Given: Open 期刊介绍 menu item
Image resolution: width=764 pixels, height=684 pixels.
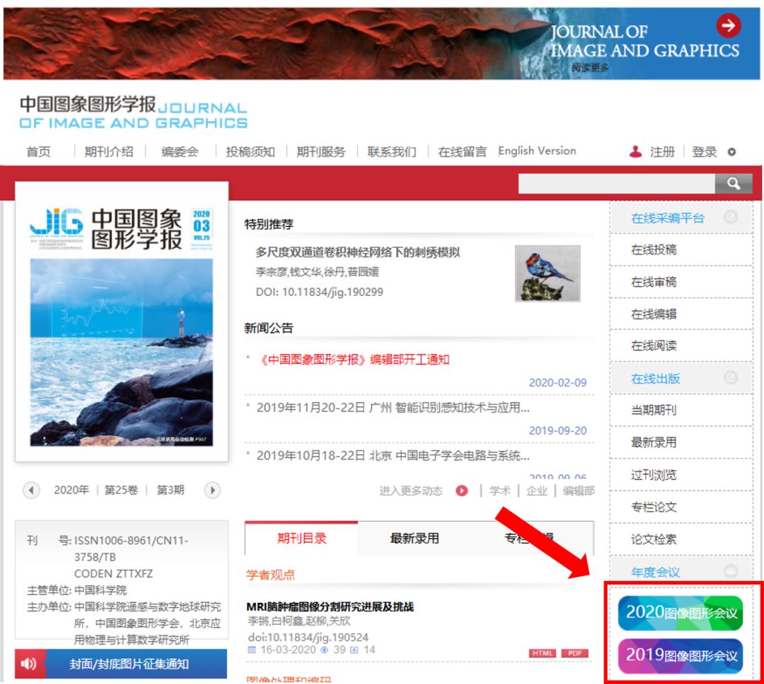Looking at the screenshot, I should coord(109,152).
